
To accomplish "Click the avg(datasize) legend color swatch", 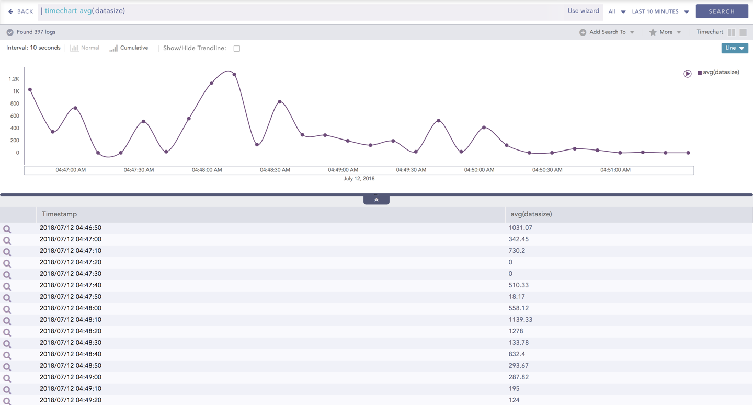I will tap(700, 73).
